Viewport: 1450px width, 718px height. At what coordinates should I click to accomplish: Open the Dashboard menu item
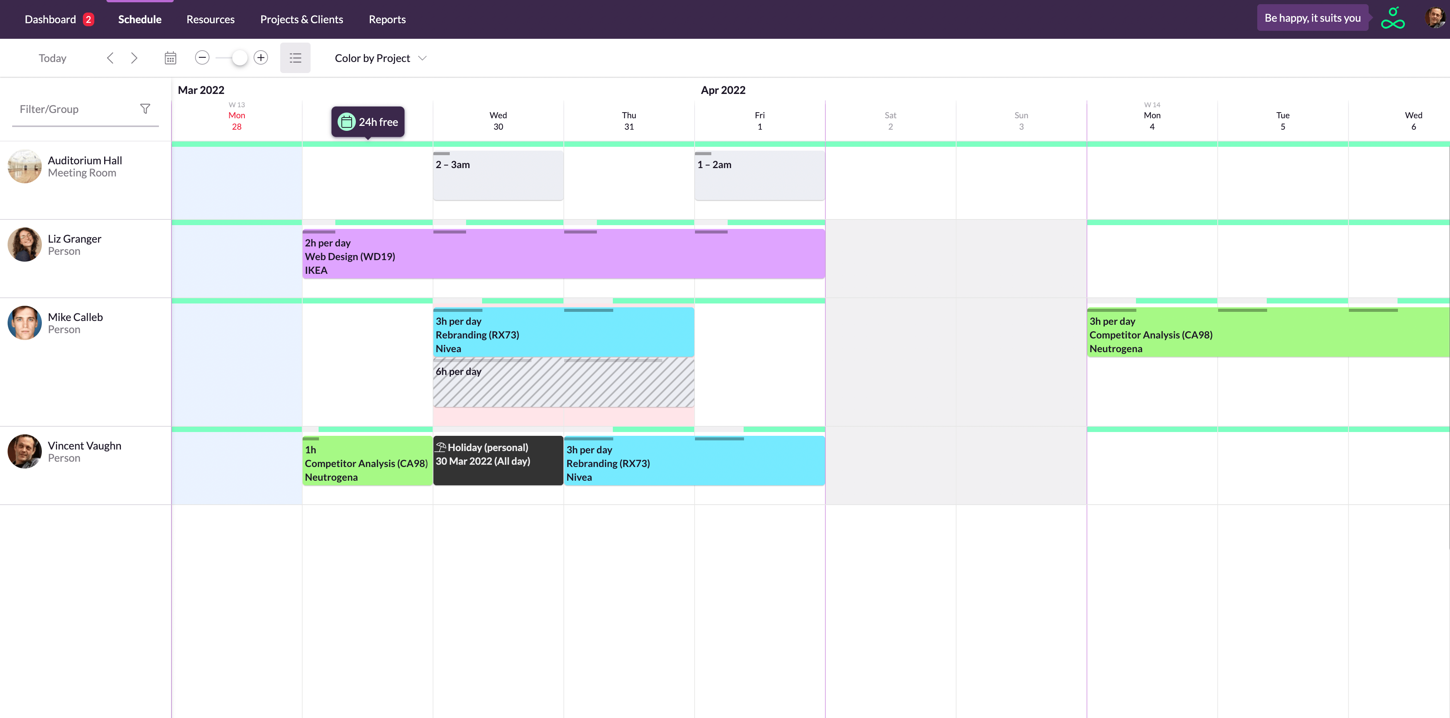(50, 19)
